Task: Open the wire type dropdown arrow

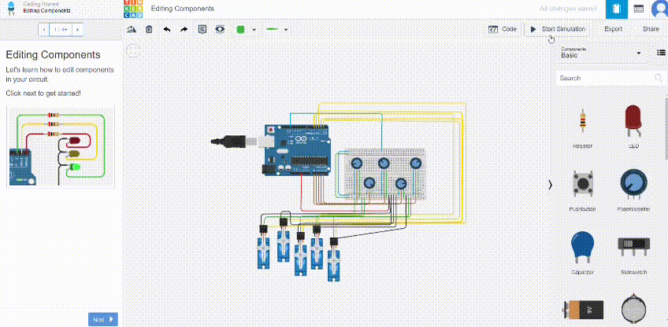Action: [286, 30]
